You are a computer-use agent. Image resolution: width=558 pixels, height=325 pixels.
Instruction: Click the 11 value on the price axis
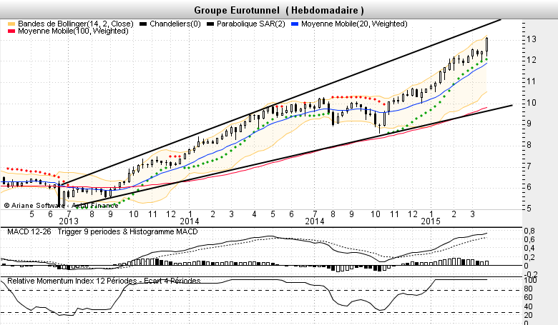tap(532, 81)
